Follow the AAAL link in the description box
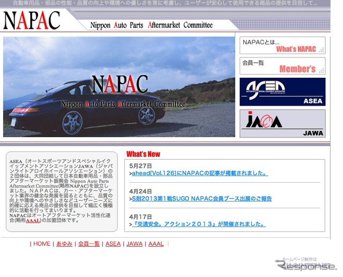 [x=33, y=221]
